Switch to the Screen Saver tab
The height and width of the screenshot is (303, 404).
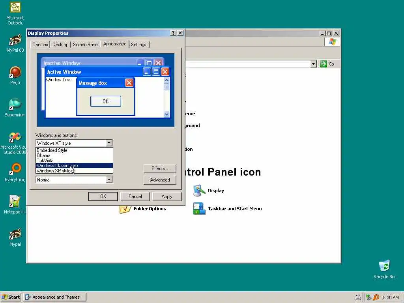click(x=86, y=44)
